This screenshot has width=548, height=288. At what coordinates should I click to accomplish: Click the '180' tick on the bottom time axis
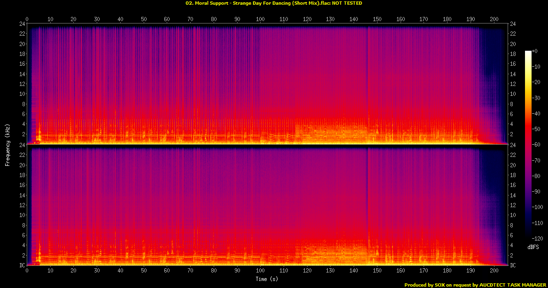[447, 270]
